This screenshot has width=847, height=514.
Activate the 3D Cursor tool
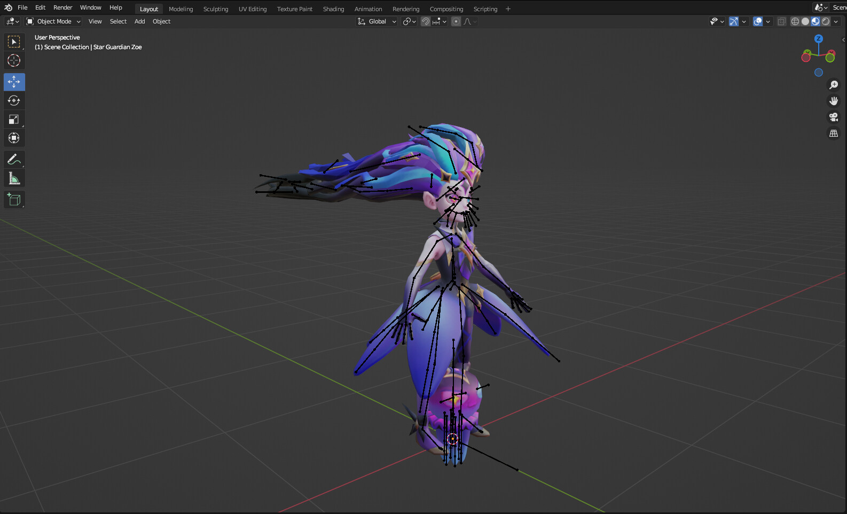[x=14, y=60]
